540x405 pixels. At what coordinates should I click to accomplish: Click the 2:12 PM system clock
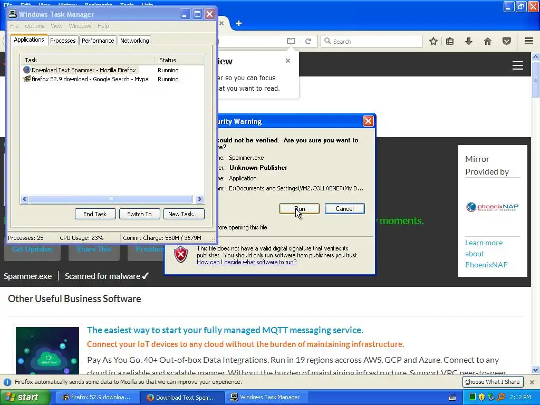520,397
